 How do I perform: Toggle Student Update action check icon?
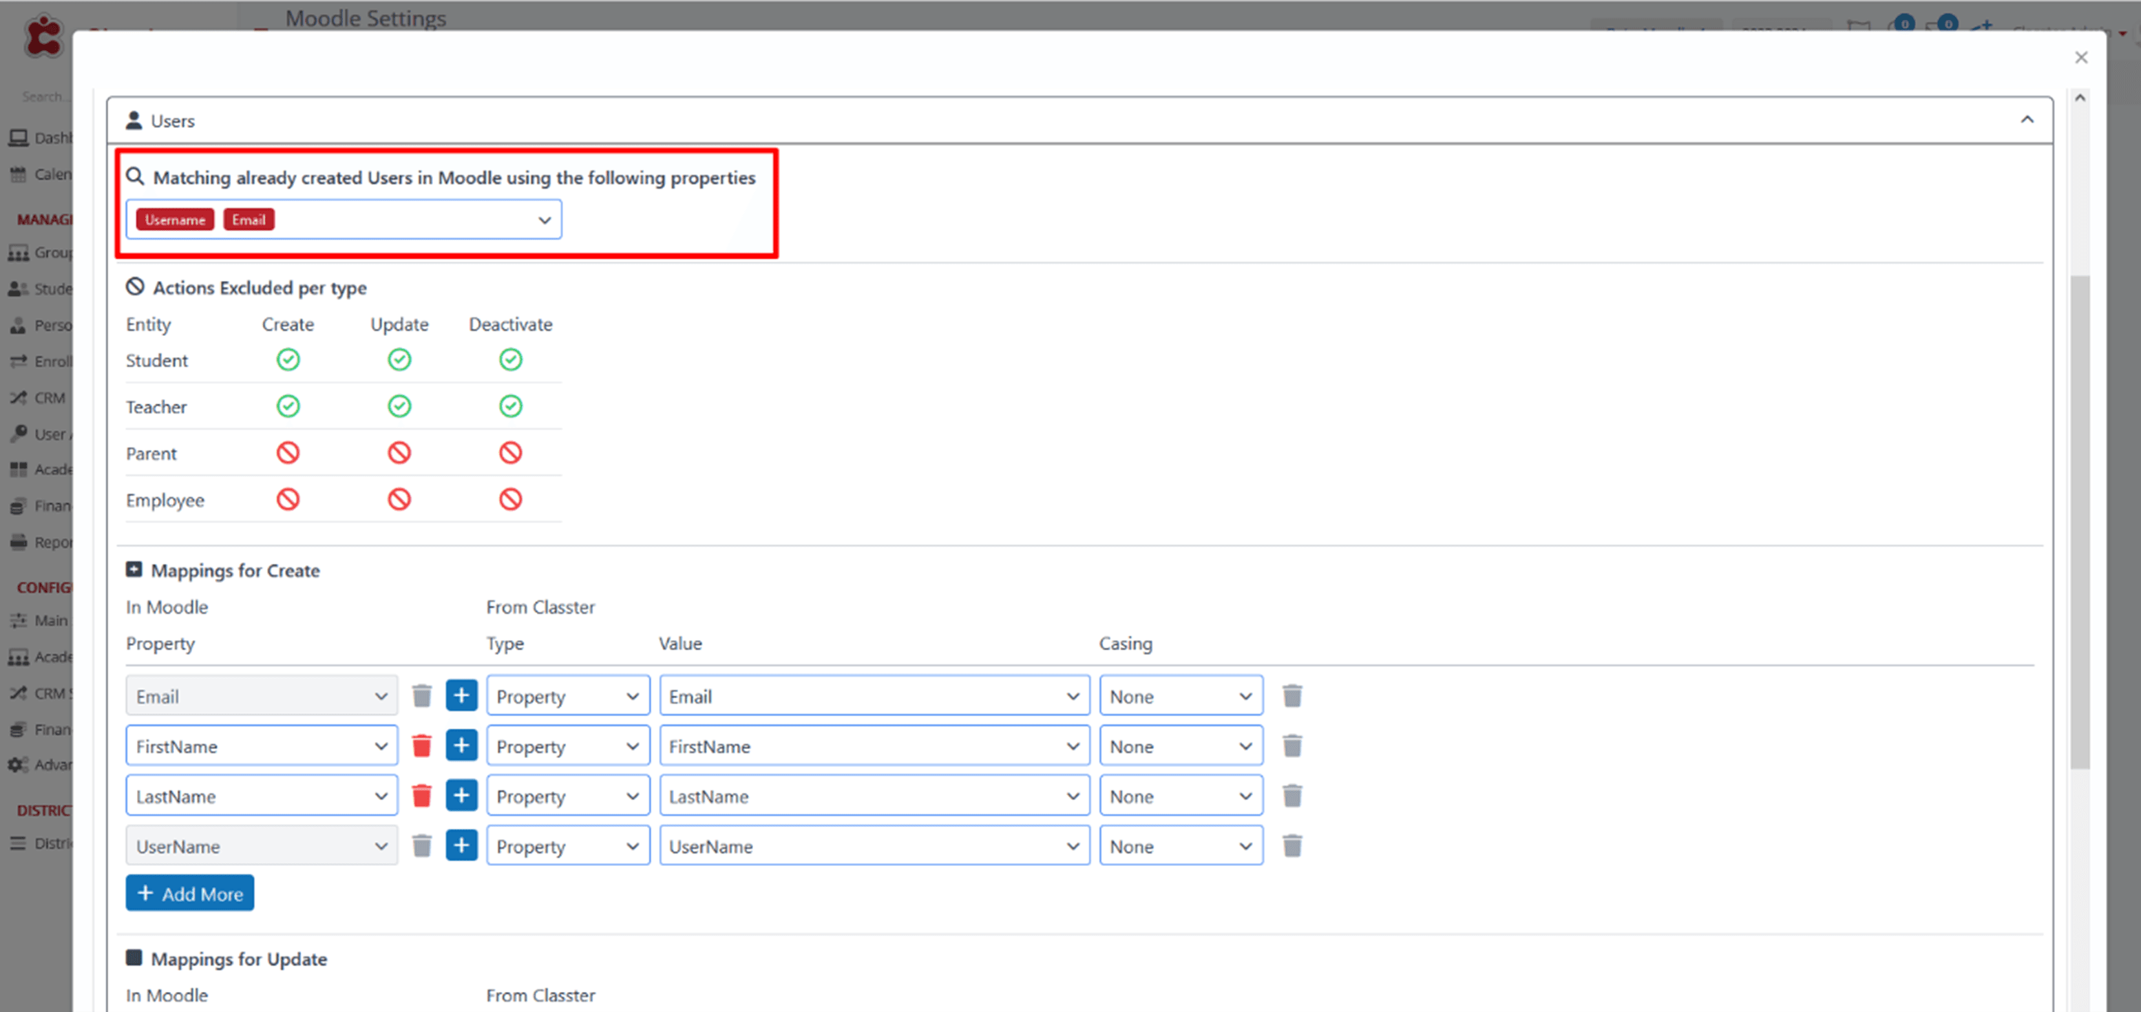click(x=400, y=360)
